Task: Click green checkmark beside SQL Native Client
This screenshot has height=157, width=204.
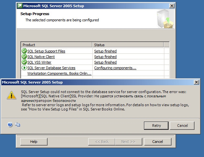Action: point(24,57)
